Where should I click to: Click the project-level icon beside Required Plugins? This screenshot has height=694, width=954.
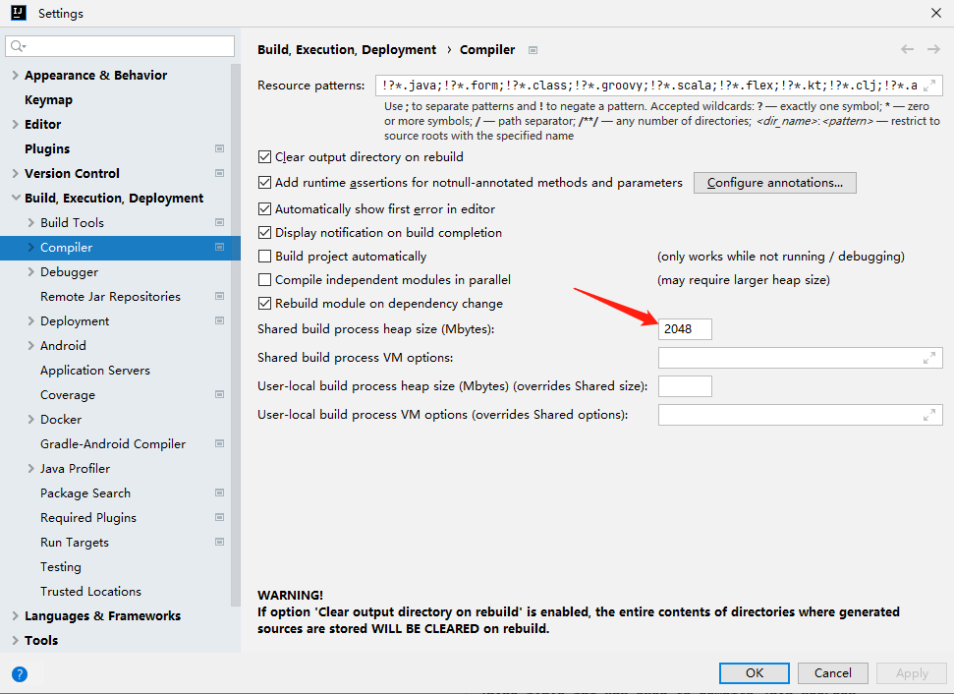(x=220, y=517)
